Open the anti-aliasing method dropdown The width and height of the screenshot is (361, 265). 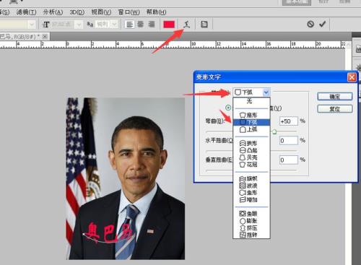(x=115, y=25)
